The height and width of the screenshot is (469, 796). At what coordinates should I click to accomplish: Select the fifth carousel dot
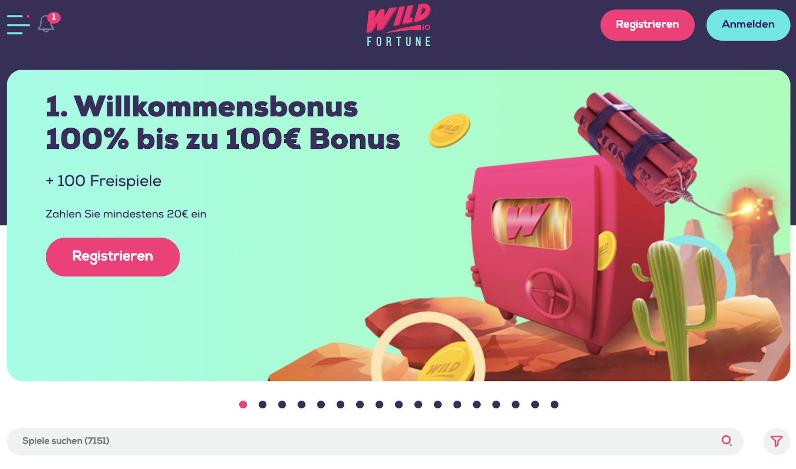pyautogui.click(x=321, y=404)
